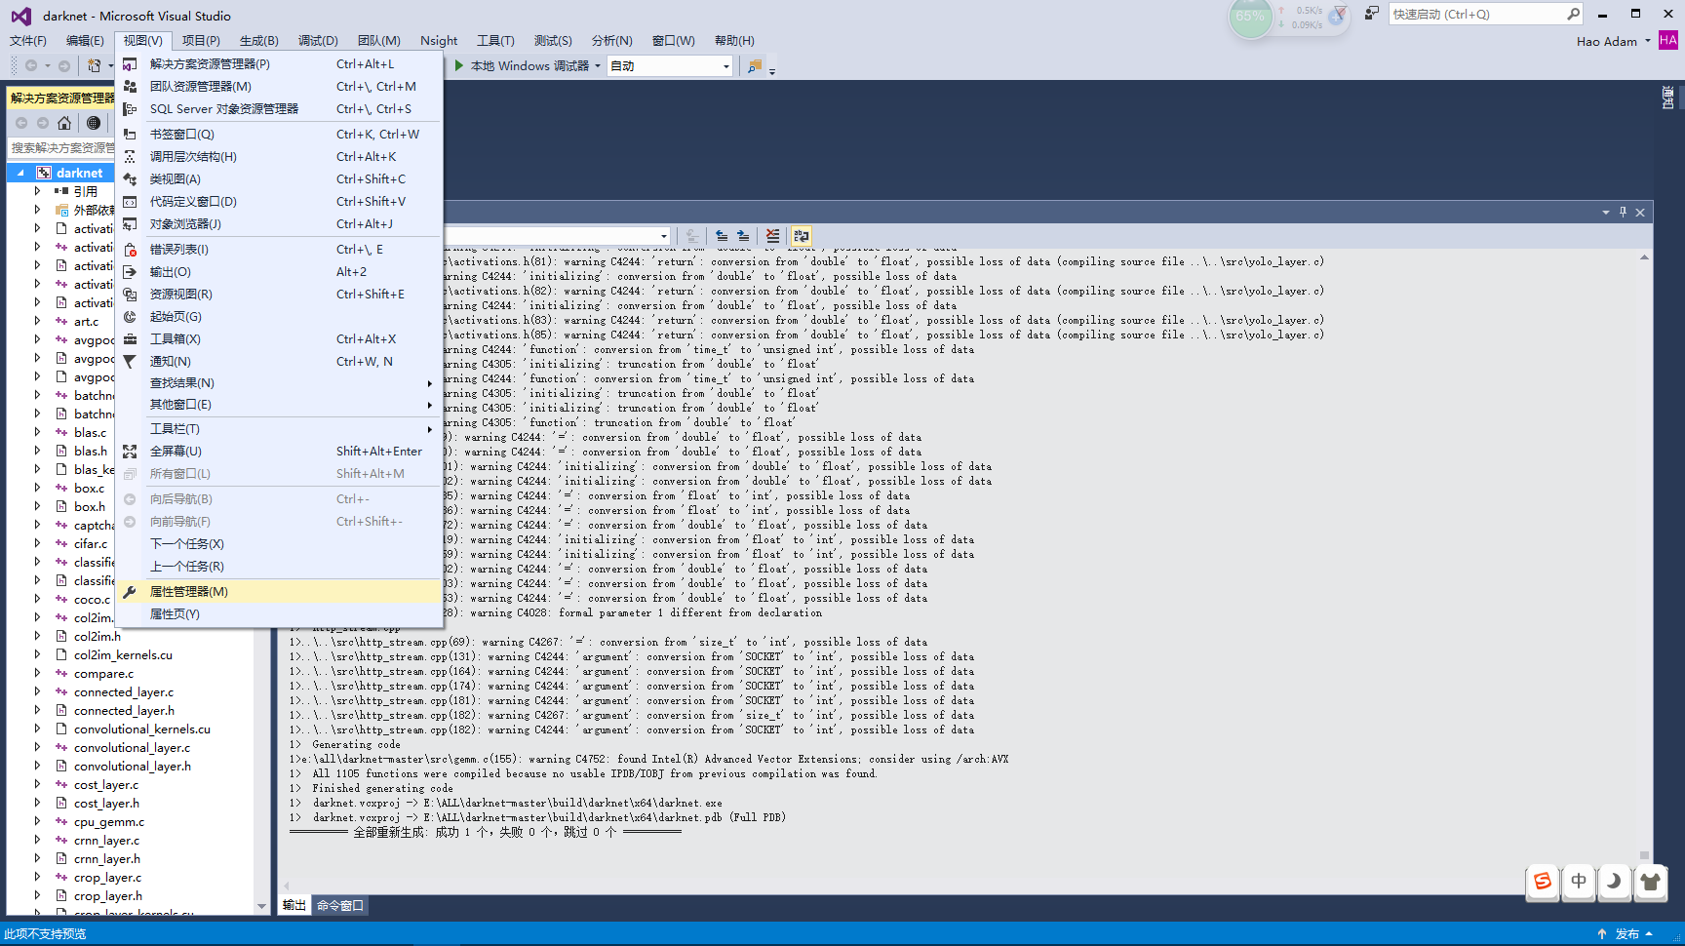Click the Sogou input method S icon

[1543, 882]
